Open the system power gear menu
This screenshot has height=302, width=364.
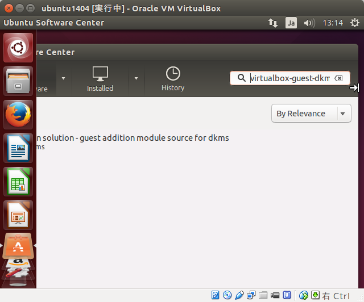click(x=355, y=23)
